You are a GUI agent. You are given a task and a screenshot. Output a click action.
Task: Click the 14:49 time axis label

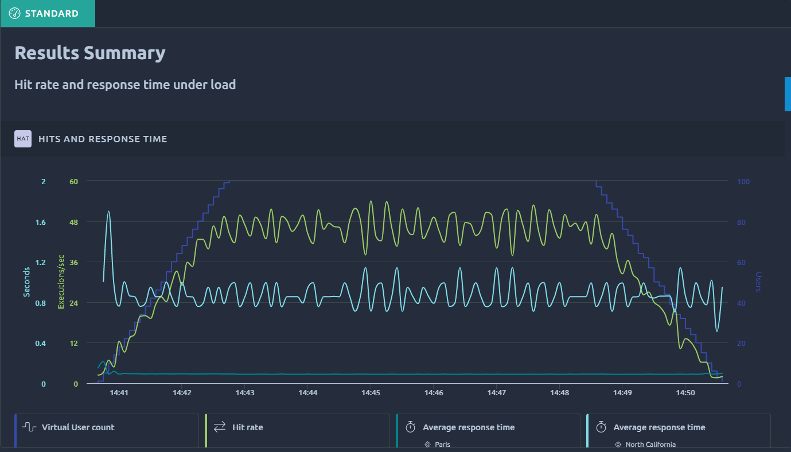622,393
